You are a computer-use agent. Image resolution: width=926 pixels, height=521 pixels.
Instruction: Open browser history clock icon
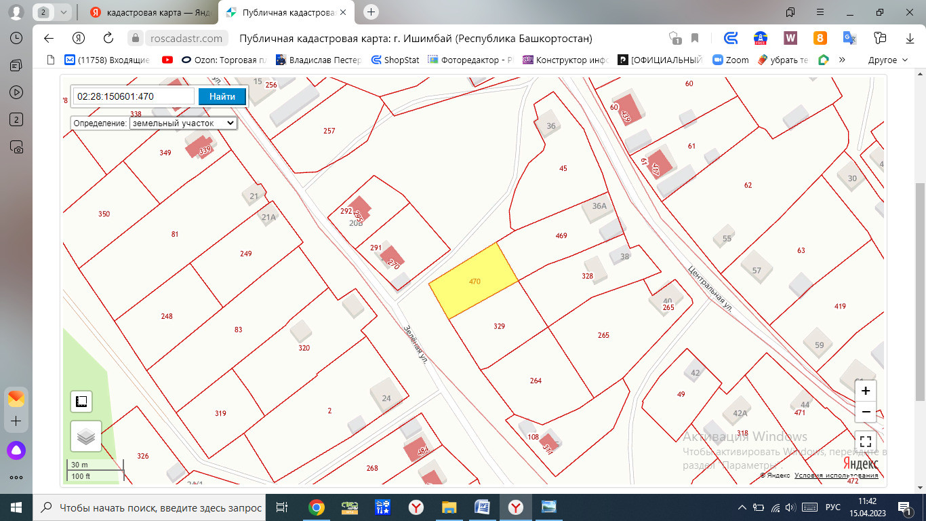[x=16, y=38]
